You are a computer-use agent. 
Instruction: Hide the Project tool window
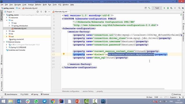click(49, 12)
